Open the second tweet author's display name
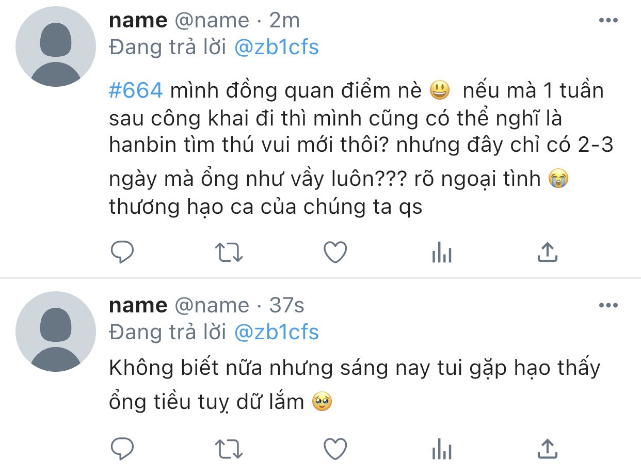The height and width of the screenshot is (473, 641). pyautogui.click(x=138, y=305)
